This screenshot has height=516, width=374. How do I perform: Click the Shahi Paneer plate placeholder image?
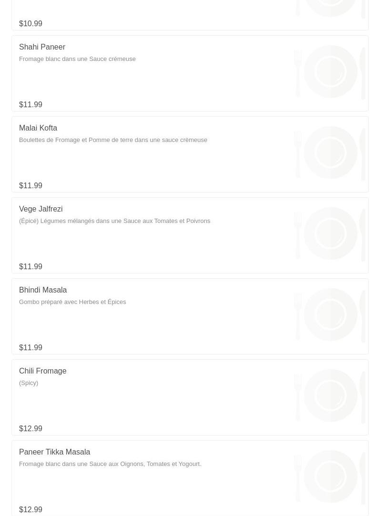point(330,71)
